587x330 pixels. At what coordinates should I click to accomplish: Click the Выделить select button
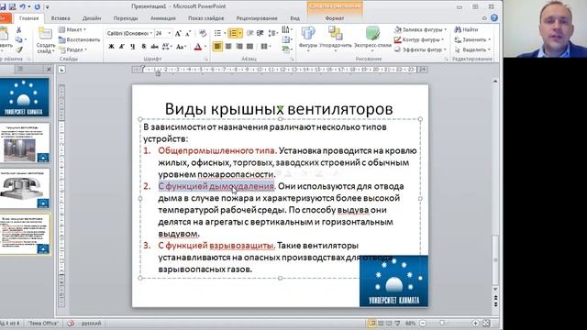click(472, 49)
